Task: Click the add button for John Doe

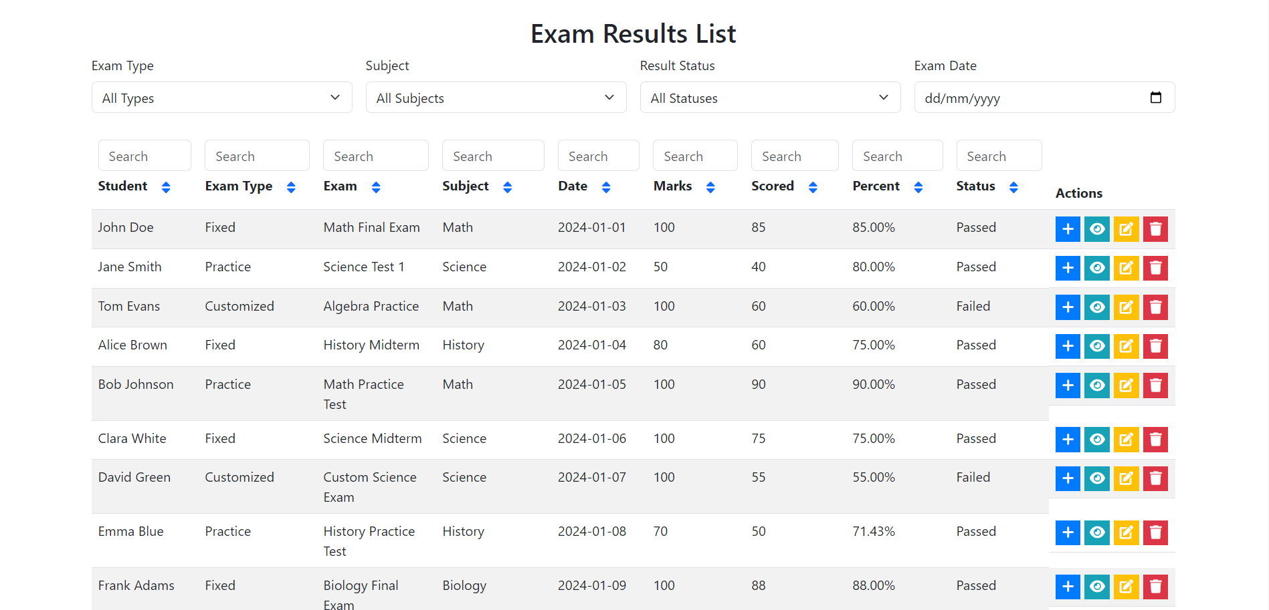Action: pos(1068,229)
